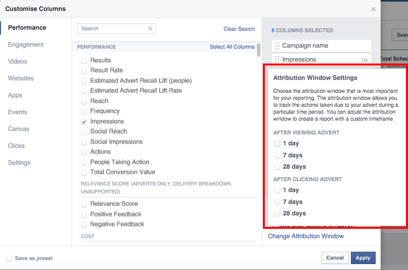
Task: Grab the Impressions column drag handle
Action: click(277, 60)
